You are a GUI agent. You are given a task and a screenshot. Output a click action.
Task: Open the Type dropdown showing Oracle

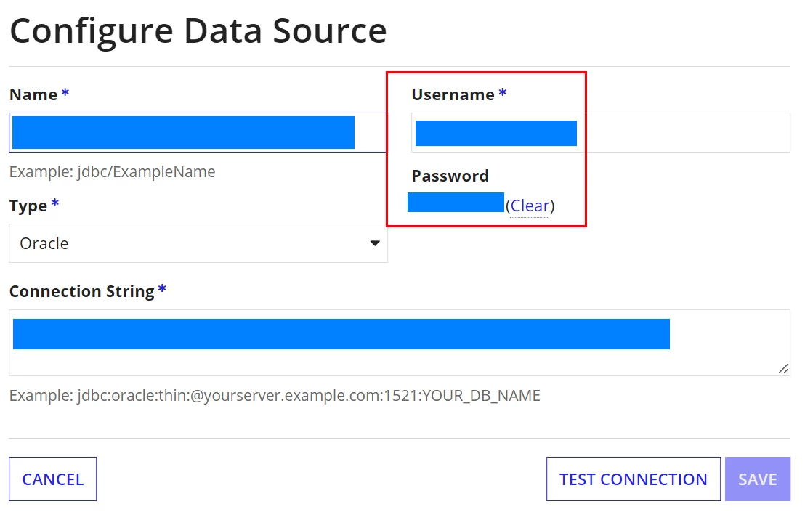[x=198, y=243]
